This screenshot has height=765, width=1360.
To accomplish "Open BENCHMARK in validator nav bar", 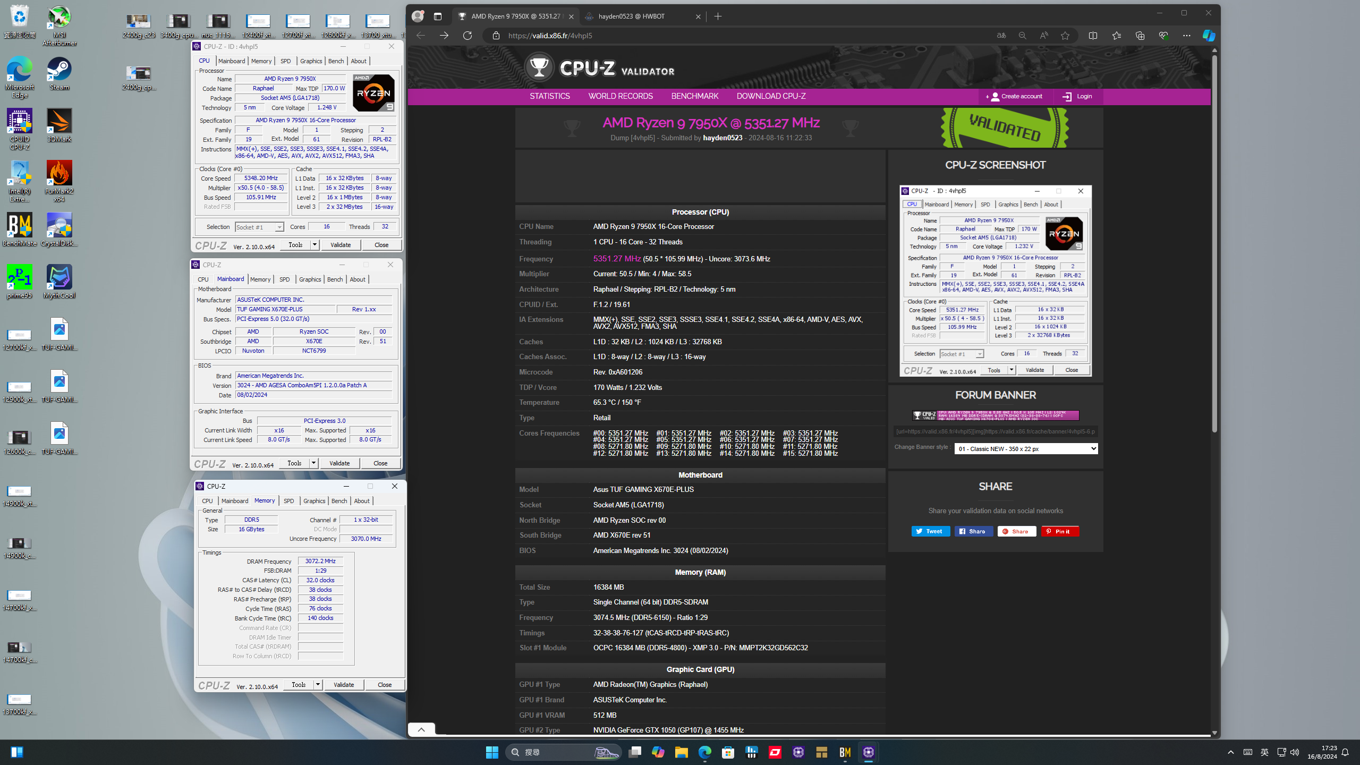I will coord(695,96).
